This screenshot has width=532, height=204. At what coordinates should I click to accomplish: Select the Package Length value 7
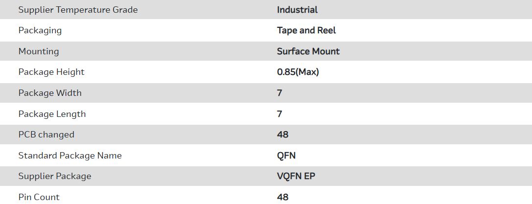(x=279, y=114)
